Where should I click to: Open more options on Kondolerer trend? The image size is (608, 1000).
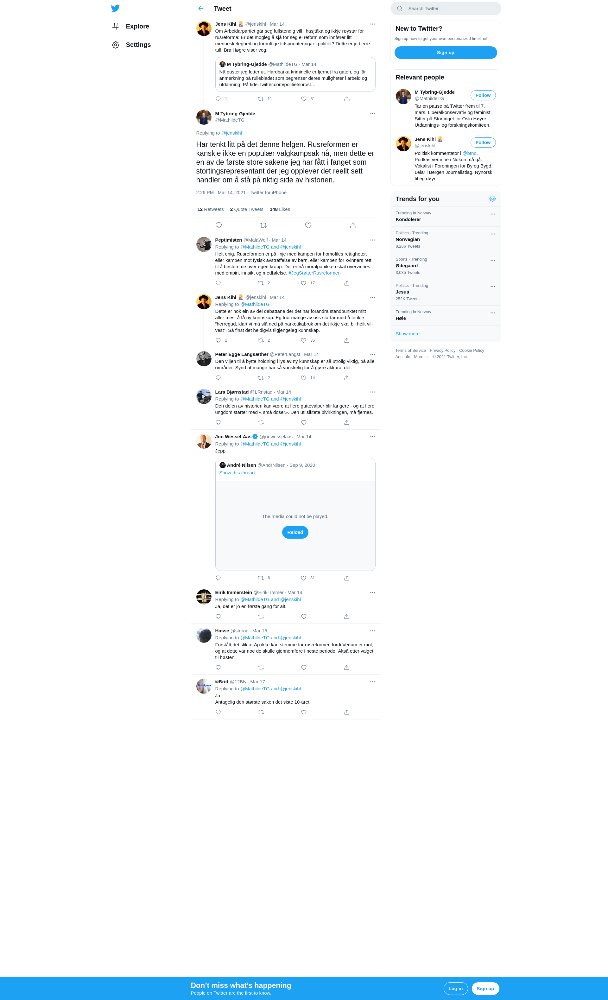click(493, 214)
